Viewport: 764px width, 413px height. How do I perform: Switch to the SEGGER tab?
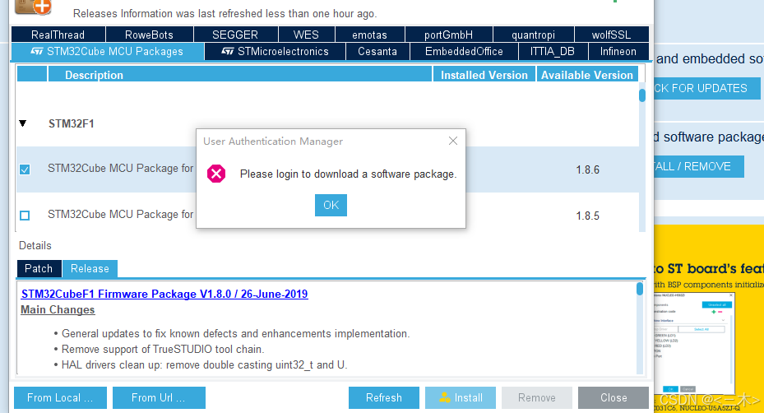coord(235,35)
